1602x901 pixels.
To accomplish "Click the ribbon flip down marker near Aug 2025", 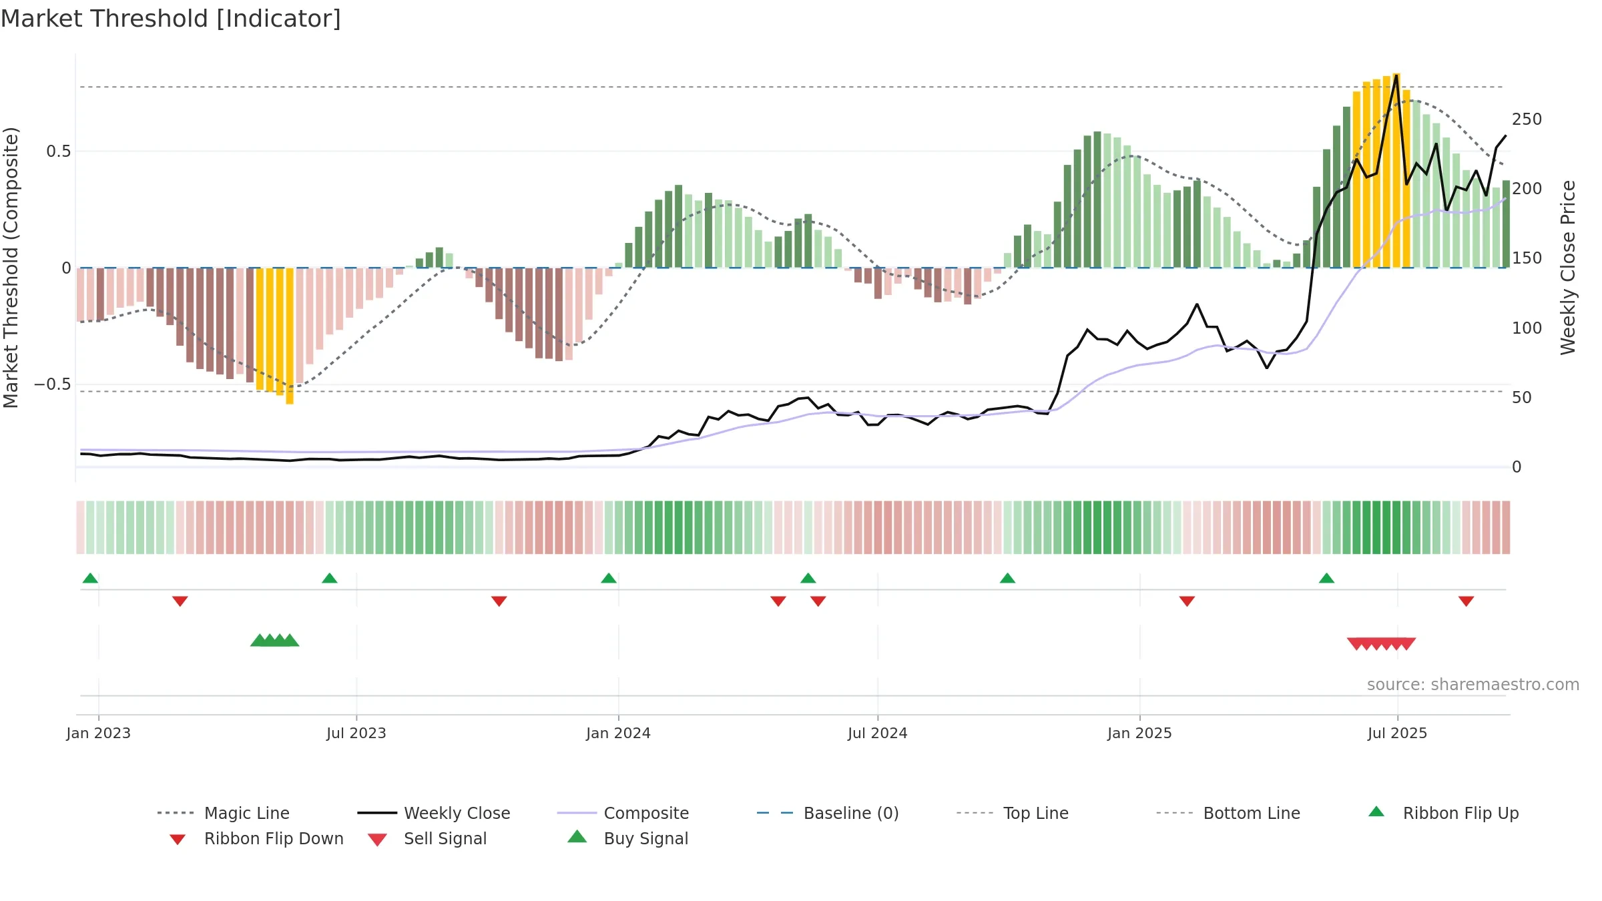I will [x=1466, y=601].
